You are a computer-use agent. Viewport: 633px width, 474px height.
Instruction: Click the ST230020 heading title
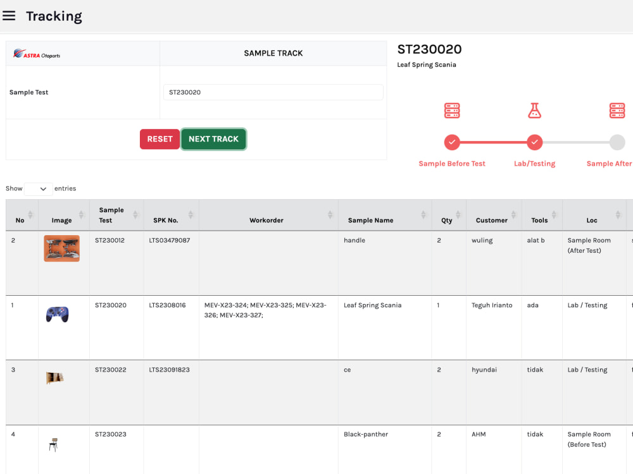pos(430,49)
